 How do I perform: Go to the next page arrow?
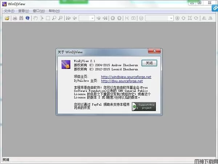pyautogui.click(x=98, y=18)
